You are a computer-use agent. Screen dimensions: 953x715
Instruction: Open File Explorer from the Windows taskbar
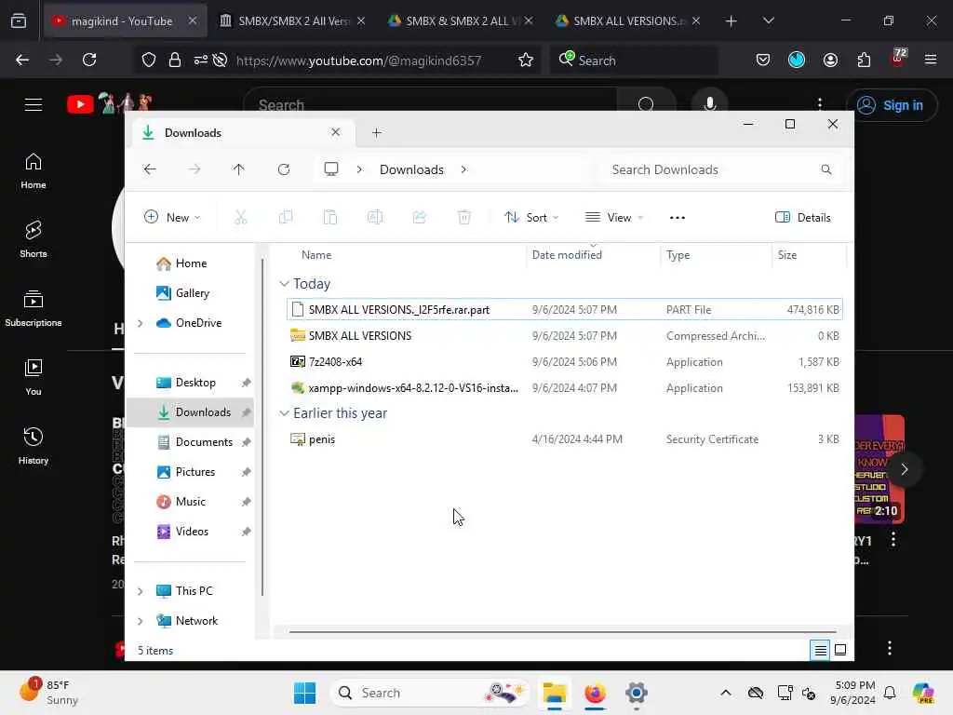point(555,693)
